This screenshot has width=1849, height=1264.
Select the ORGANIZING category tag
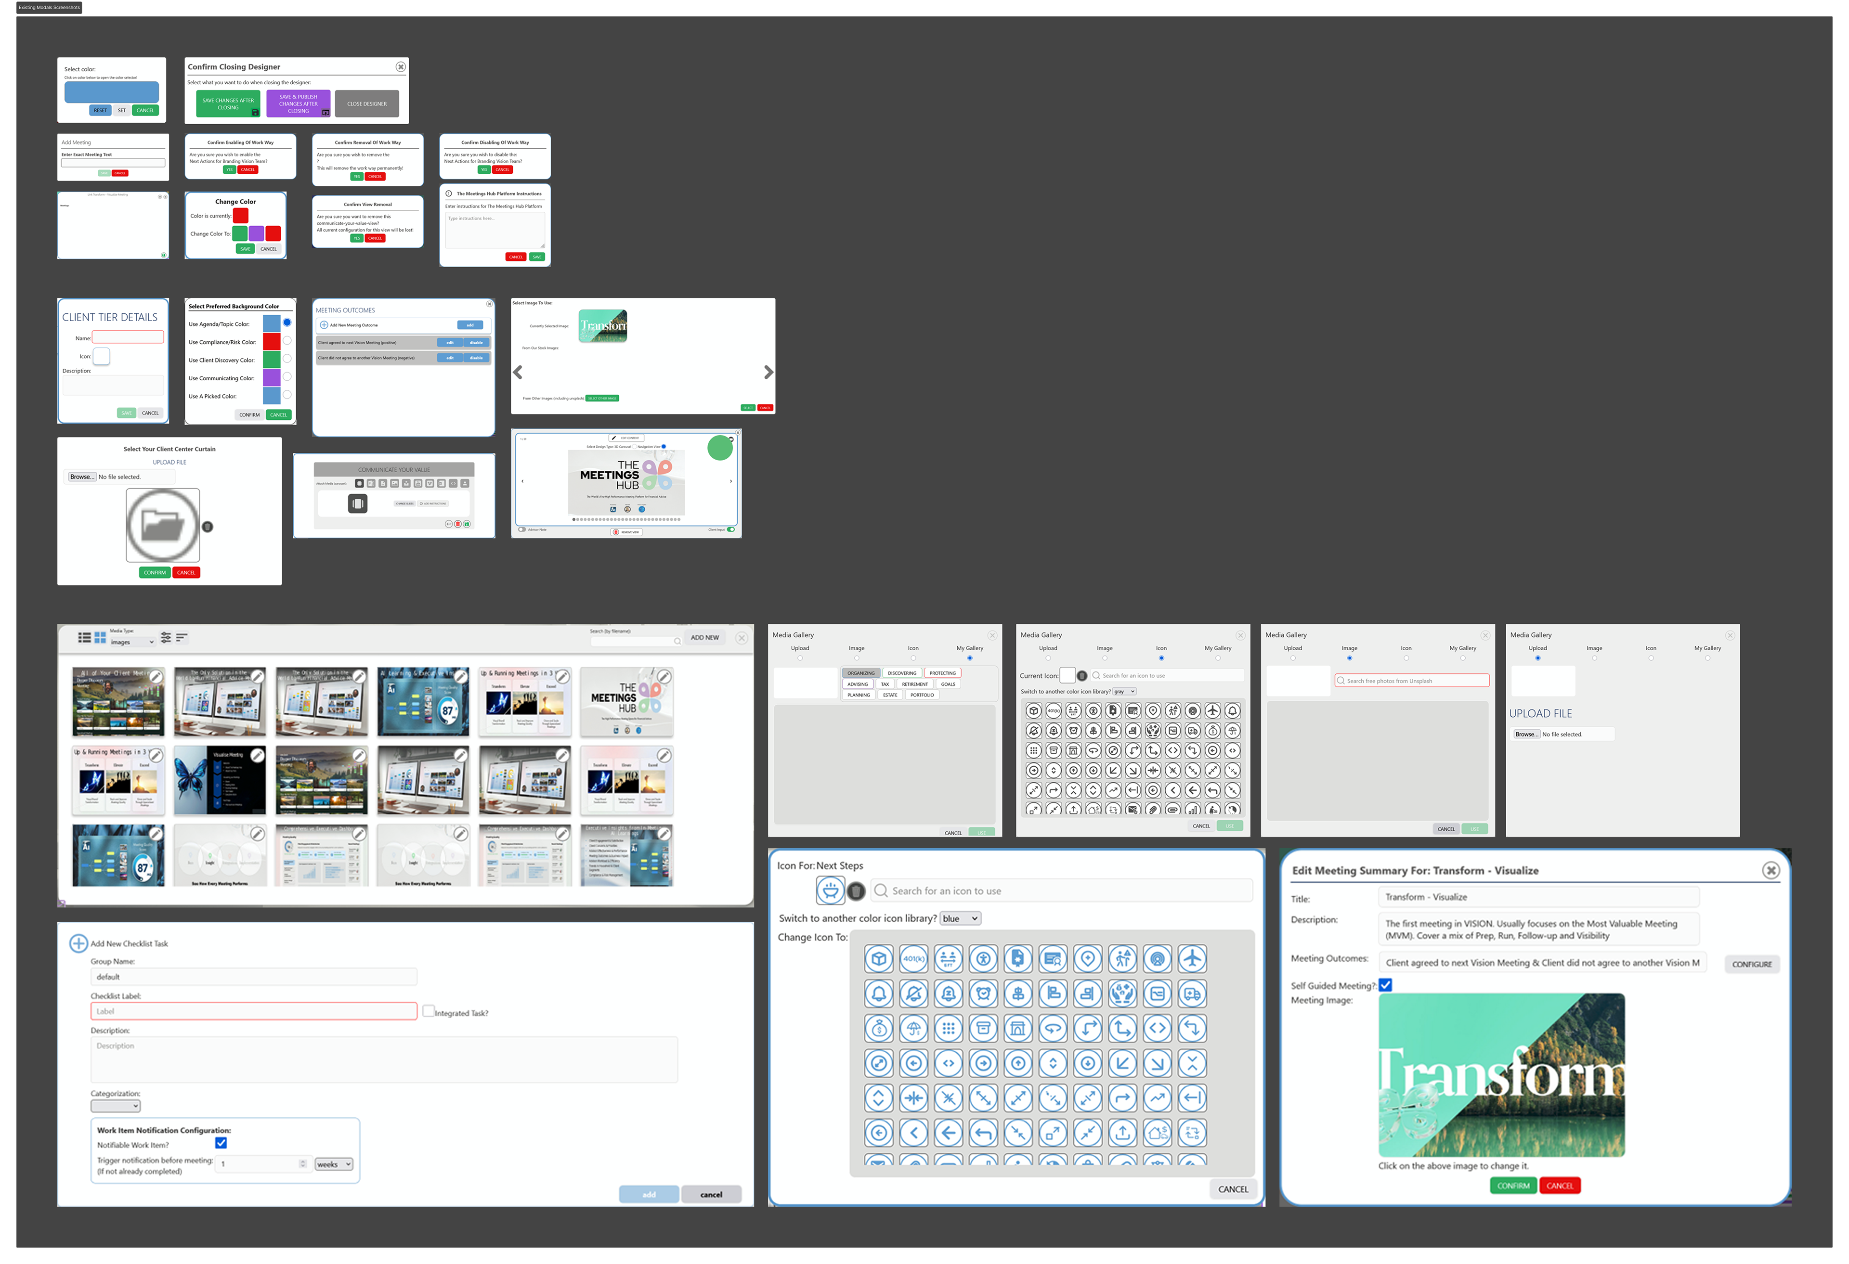pyautogui.click(x=860, y=673)
